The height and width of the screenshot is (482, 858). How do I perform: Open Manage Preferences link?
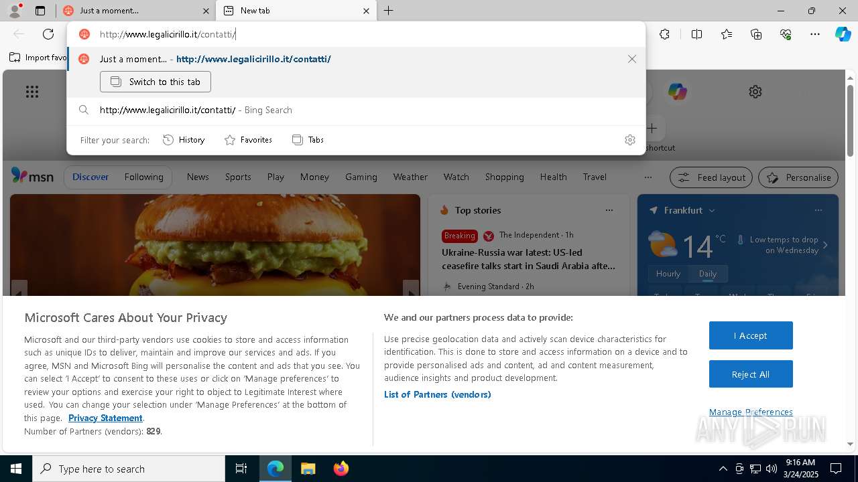(x=751, y=412)
